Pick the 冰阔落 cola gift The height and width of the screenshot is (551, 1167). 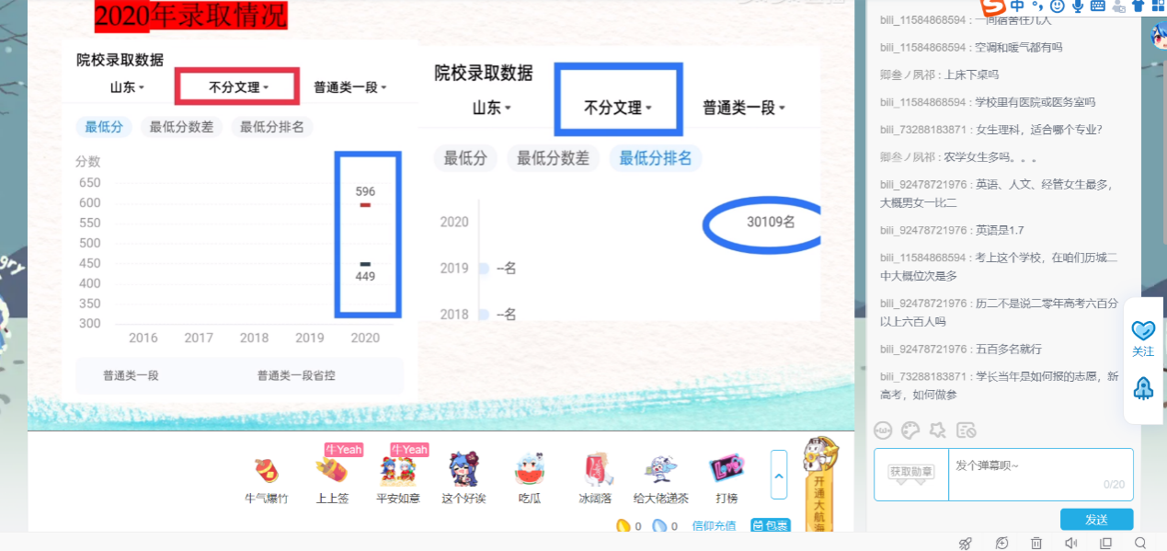(x=593, y=479)
